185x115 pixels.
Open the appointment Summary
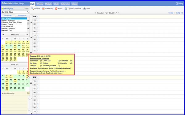click(x=47, y=9)
